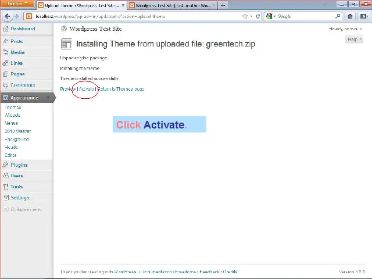Image resolution: width=372 pixels, height=279 pixels.
Task: Click the search magnifier icon in Google box
Action: point(338,16)
